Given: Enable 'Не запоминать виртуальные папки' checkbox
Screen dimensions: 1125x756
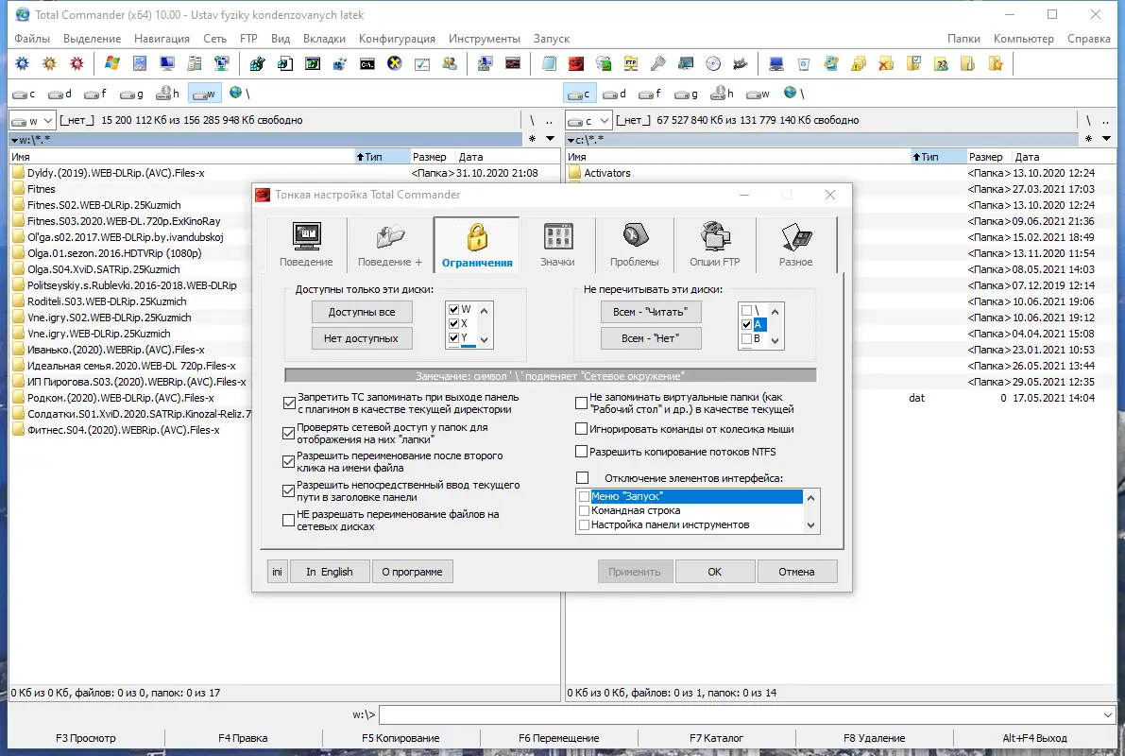Looking at the screenshot, I should (582, 404).
